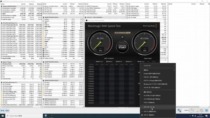
Task: Open HWiNFO sensor settings icon
Action: [x=201, y=111]
